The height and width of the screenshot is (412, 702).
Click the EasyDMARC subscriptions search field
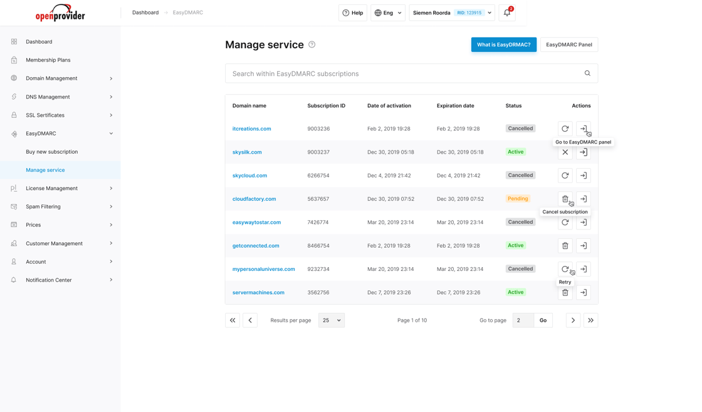click(411, 73)
